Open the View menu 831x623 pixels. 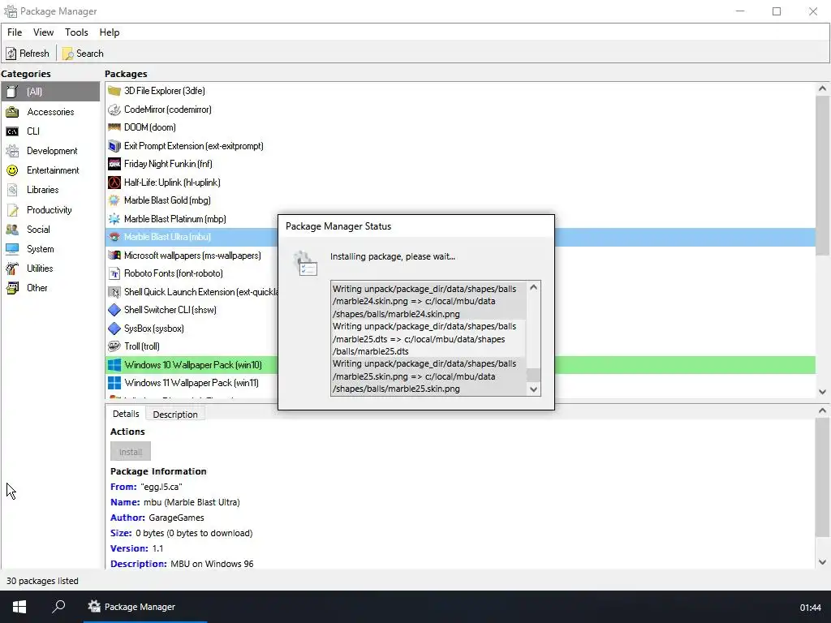click(x=43, y=32)
